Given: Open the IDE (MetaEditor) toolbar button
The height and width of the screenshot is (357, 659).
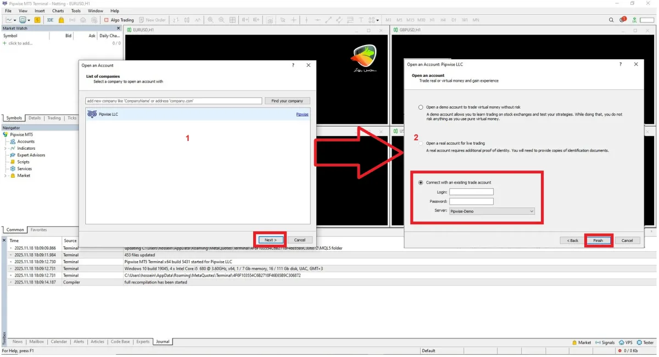Looking at the screenshot, I should 50,20.
